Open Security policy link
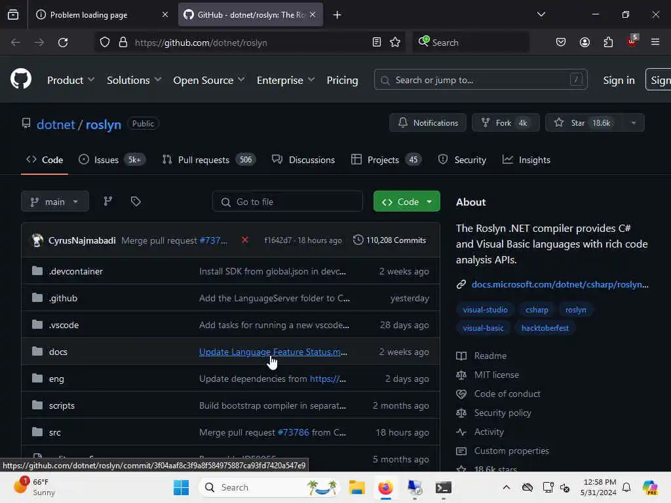This screenshot has width=671, height=503. click(503, 413)
